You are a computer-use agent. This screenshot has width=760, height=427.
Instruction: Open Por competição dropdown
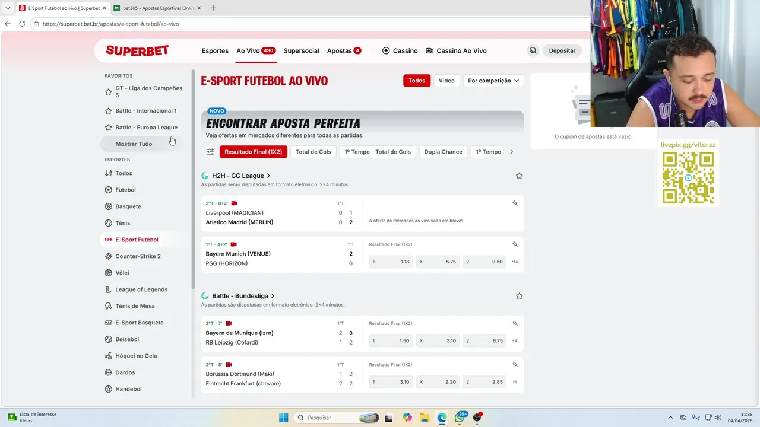click(493, 81)
